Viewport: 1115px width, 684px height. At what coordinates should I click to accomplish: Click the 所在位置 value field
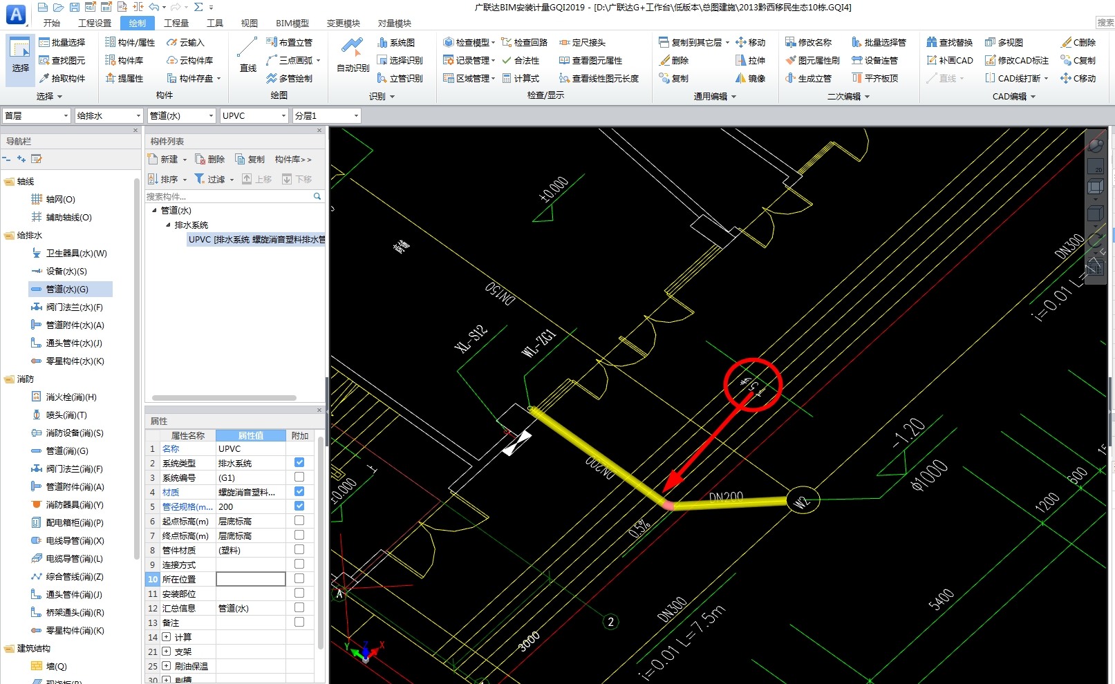[251, 579]
